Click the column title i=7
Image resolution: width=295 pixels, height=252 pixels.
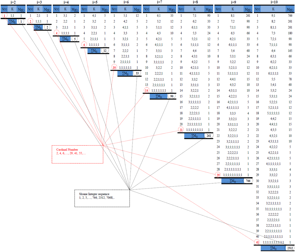[159, 2]
